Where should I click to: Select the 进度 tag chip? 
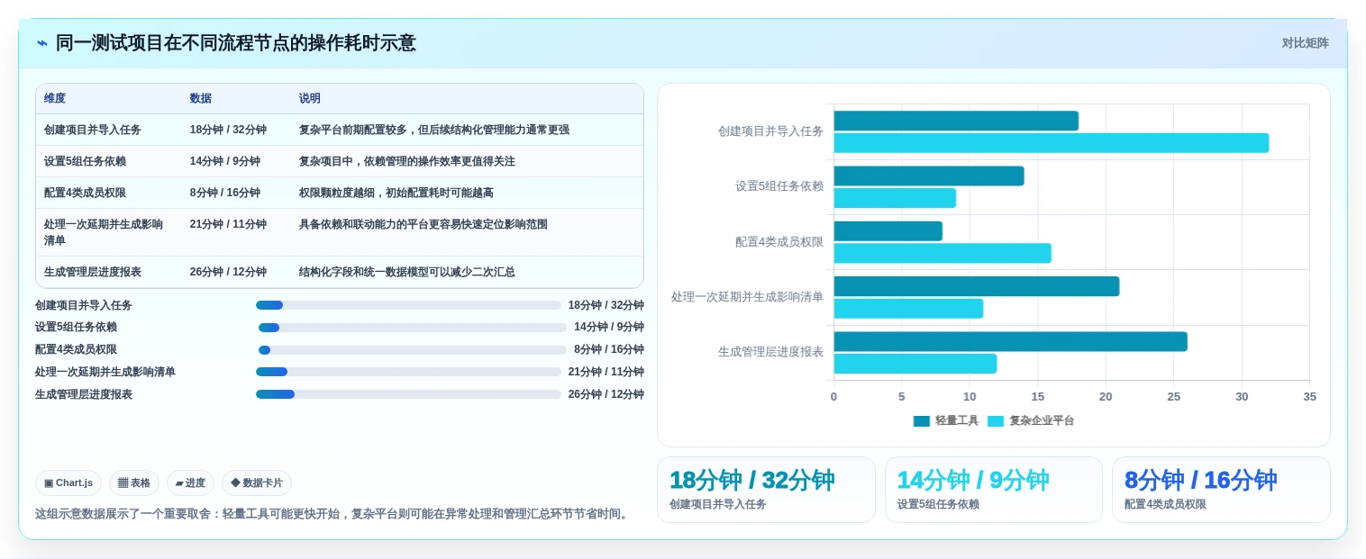(190, 483)
